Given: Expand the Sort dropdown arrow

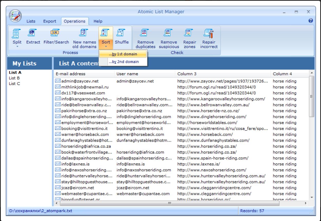Looking at the screenshot, I should click(x=106, y=47).
